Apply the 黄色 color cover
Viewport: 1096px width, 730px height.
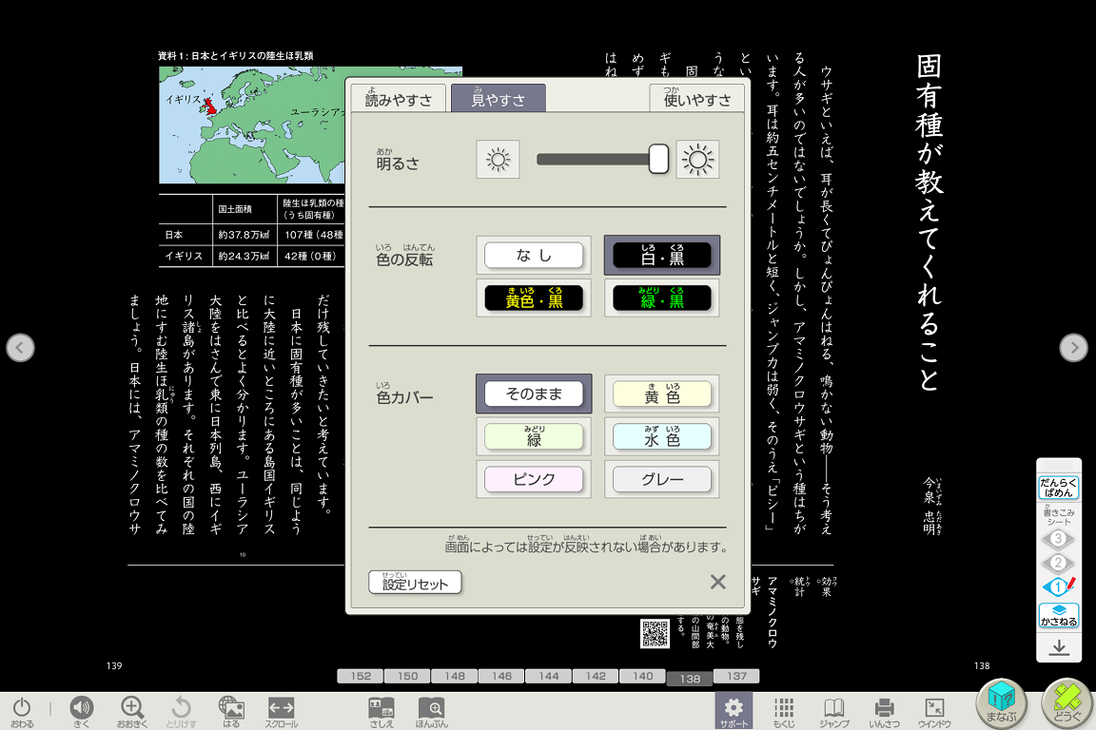(x=662, y=394)
